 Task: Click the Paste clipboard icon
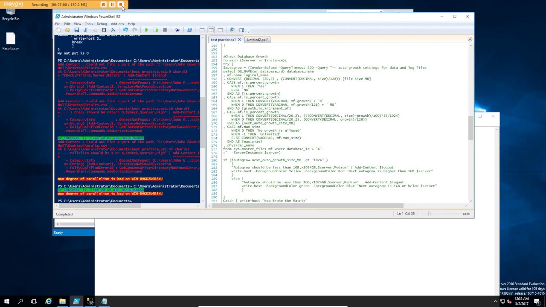click(x=104, y=30)
